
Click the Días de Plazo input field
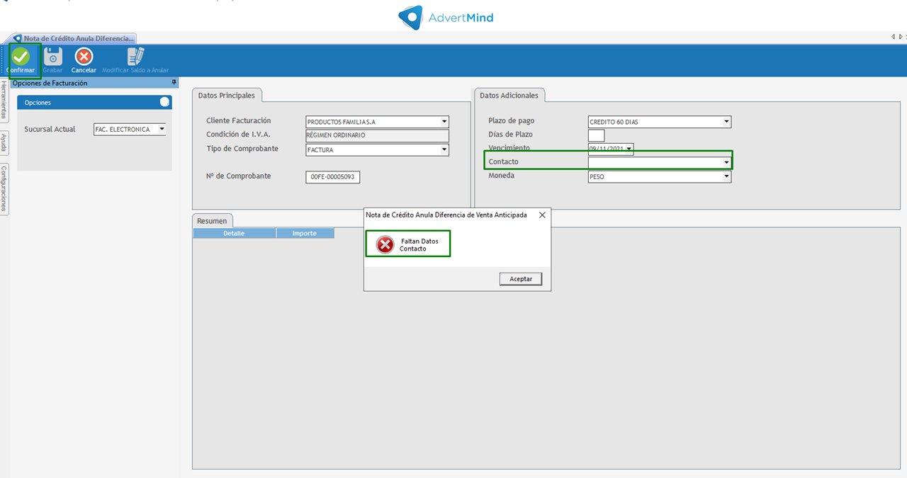pyautogui.click(x=596, y=135)
